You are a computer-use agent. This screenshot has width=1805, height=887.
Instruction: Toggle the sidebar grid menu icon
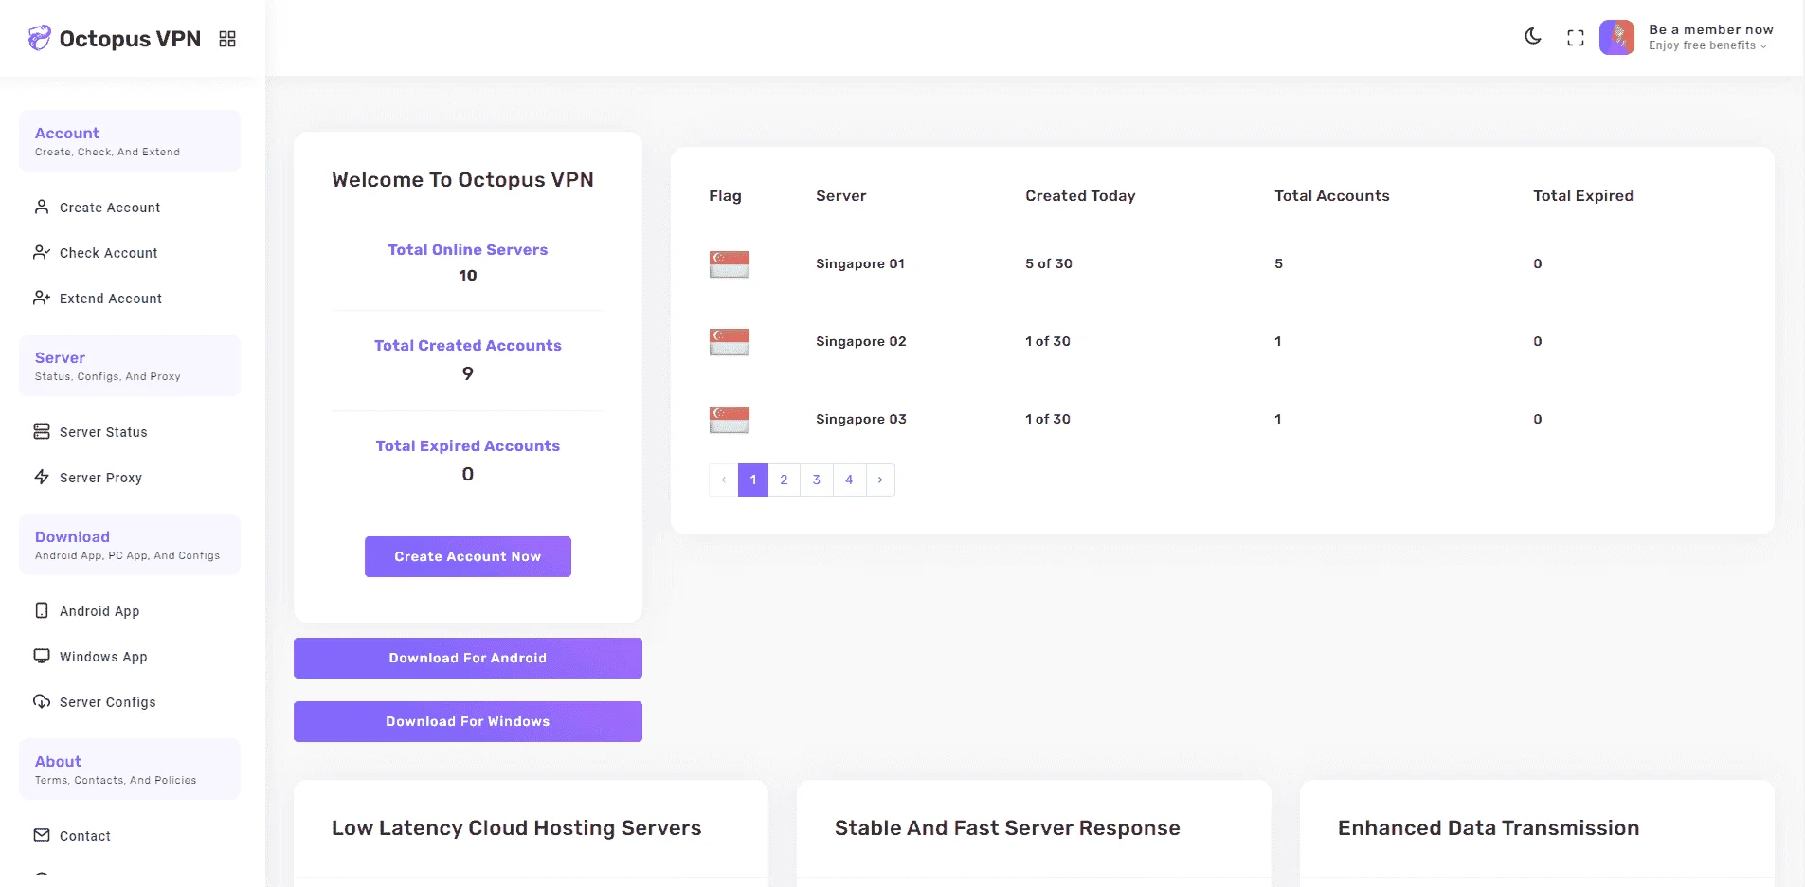227,39
